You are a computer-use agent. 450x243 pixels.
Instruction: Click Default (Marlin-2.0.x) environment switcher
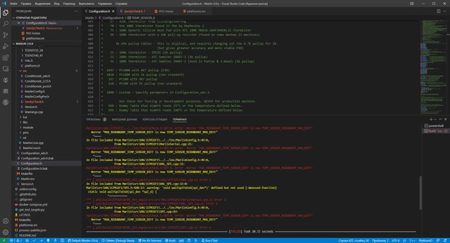[x=83, y=240]
